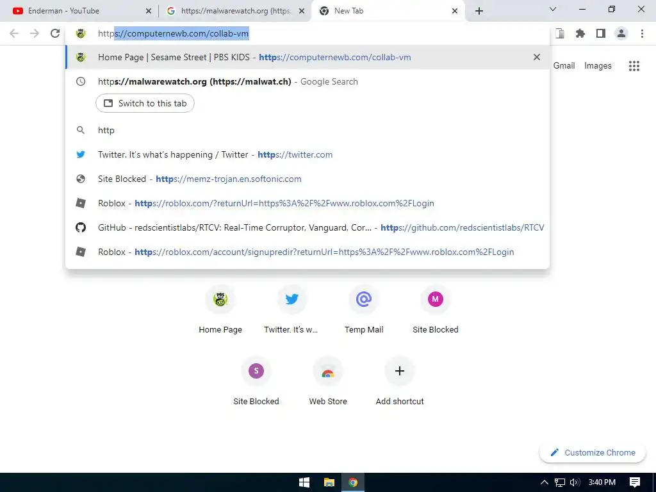Open Chrome's three-dot menu

click(x=642, y=33)
